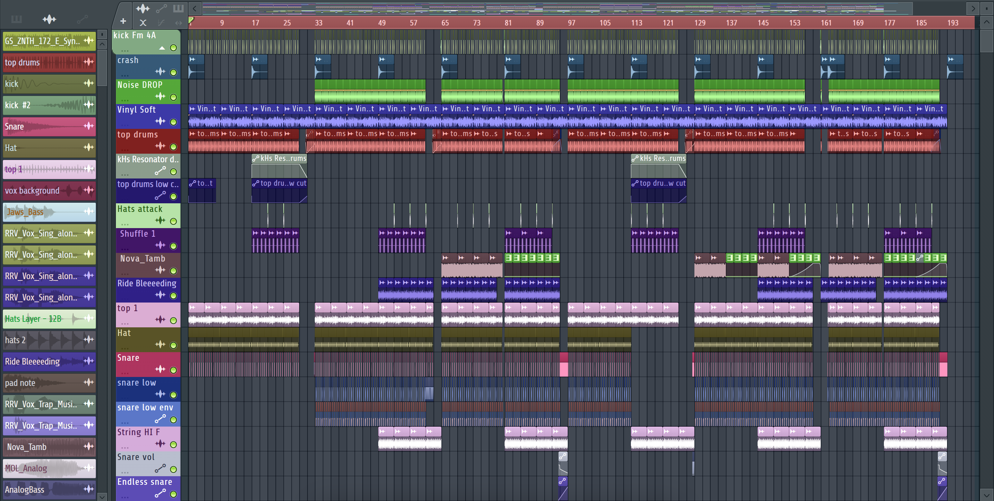Viewport: 994px width, 501px height.
Task: Select audio clip focus icon in playlist header
Action: [x=143, y=8]
